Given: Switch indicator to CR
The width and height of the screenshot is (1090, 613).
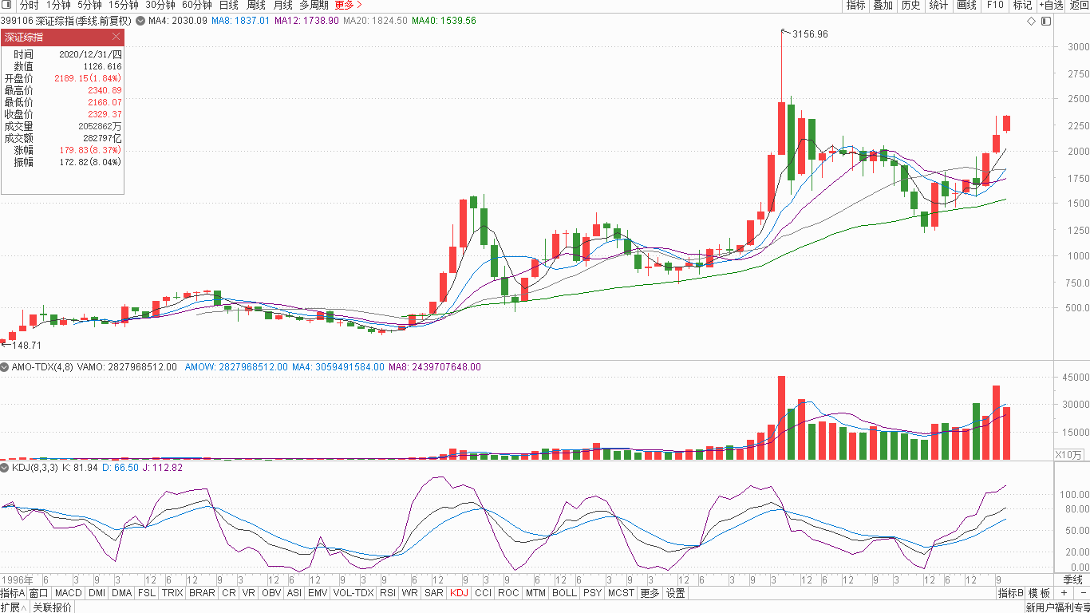Looking at the screenshot, I should tap(228, 593).
